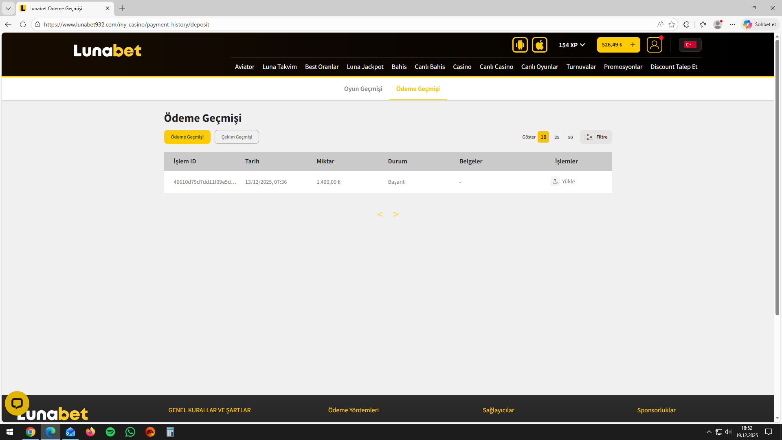Image resolution: width=782 pixels, height=440 pixels.
Task: Add this page to favorites star
Action: (x=672, y=24)
